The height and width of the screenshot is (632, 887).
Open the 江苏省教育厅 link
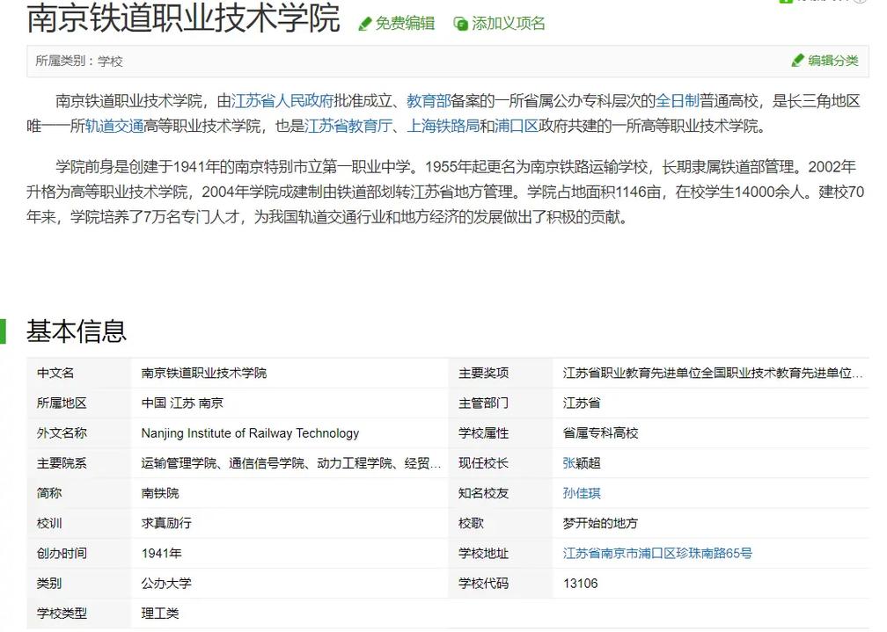[x=348, y=126]
